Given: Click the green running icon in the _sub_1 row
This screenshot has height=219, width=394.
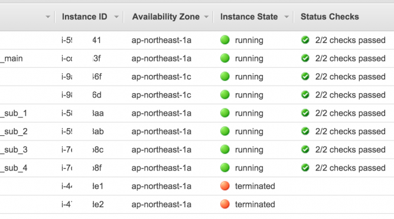Looking at the screenshot, I should [225, 113].
